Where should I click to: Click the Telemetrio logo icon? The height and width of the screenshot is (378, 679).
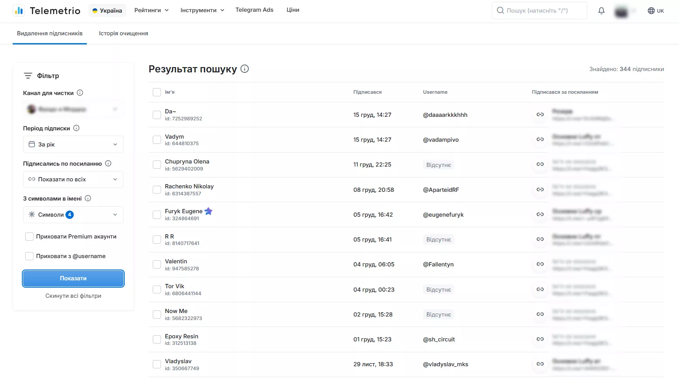pos(19,10)
